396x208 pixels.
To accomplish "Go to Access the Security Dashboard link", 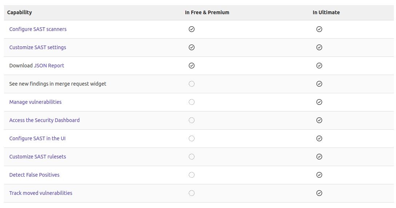I will point(44,120).
